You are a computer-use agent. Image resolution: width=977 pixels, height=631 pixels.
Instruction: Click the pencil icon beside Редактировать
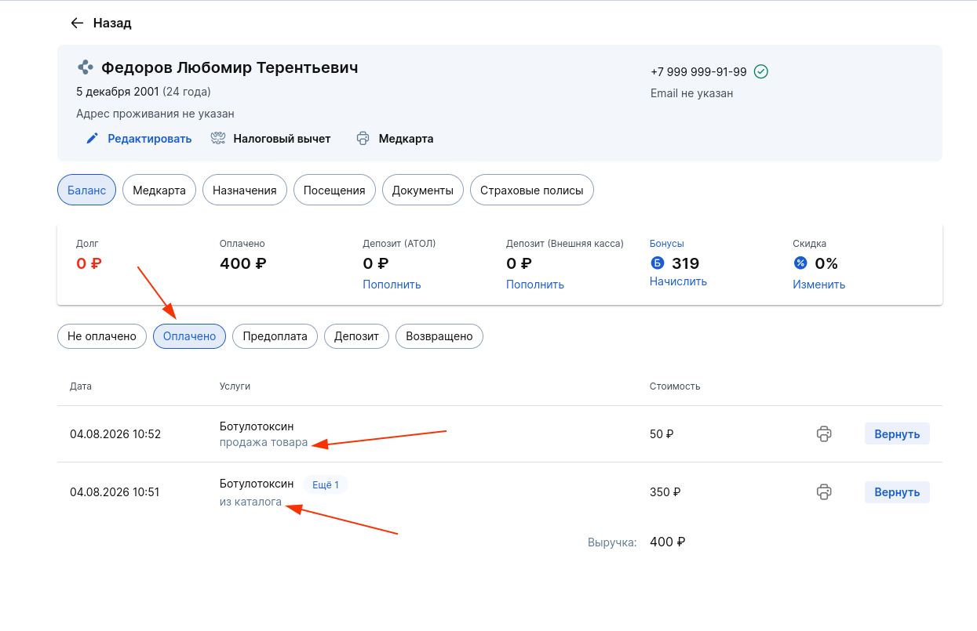(93, 139)
